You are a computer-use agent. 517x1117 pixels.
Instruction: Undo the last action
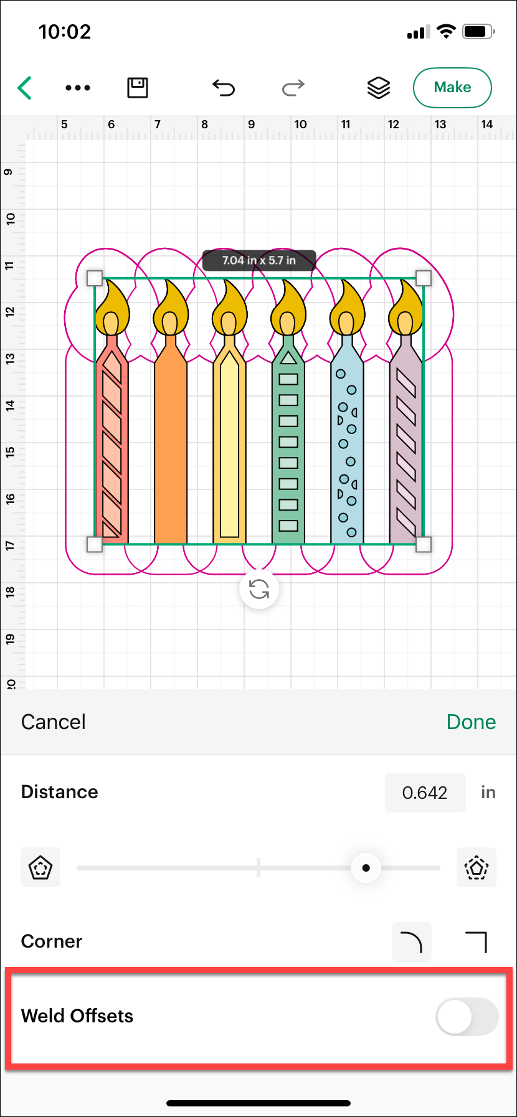point(224,88)
